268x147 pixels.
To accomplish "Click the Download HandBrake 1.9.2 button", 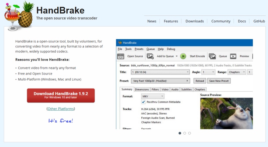I will (61, 95).
